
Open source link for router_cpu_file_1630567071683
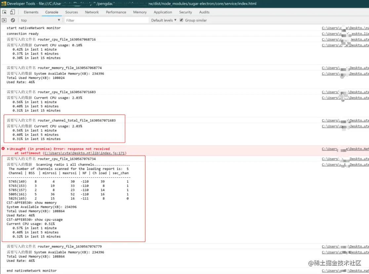[x=345, y=92]
